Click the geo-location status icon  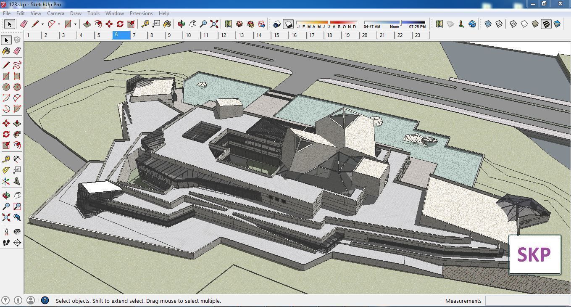5,300
